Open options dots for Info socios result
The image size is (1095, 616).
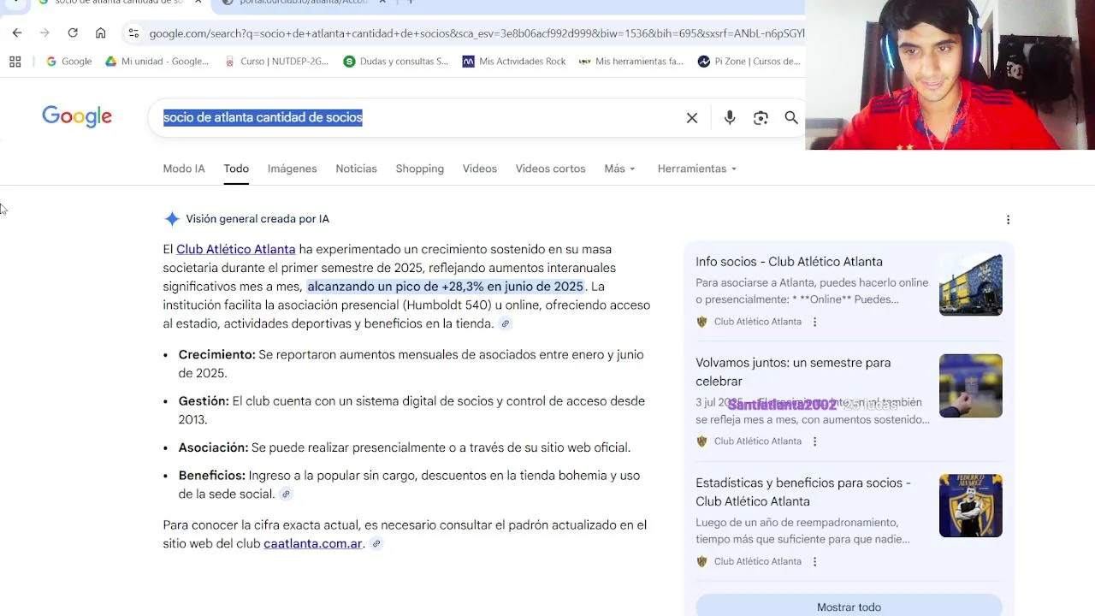click(814, 322)
